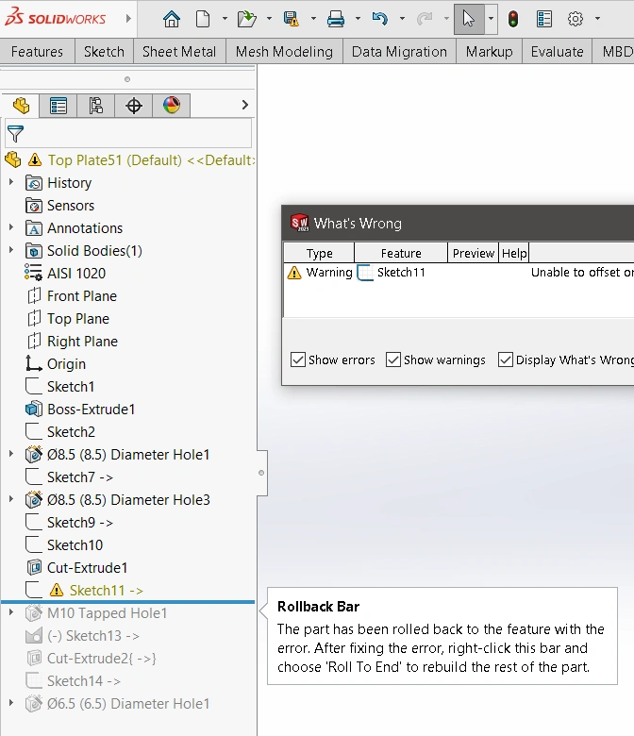Expand M10 Tapped Hole1 feature
Image resolution: width=634 pixels, height=736 pixels.
[x=11, y=612]
